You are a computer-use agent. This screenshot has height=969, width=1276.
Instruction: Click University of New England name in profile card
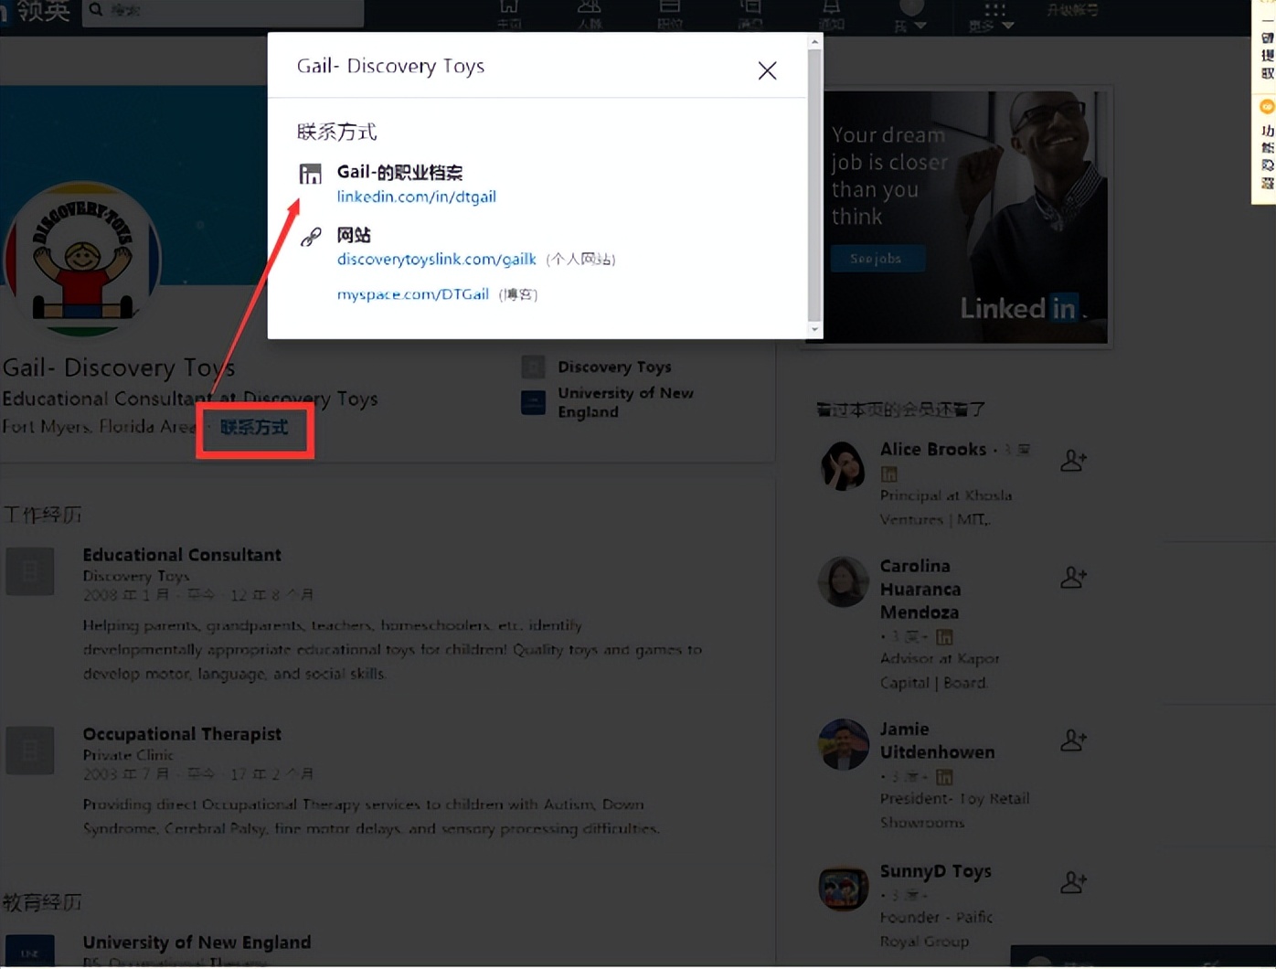tap(626, 402)
